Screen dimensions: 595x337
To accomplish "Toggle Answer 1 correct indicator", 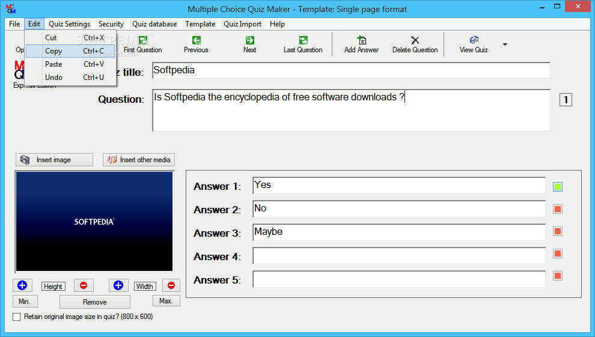I will (x=557, y=186).
